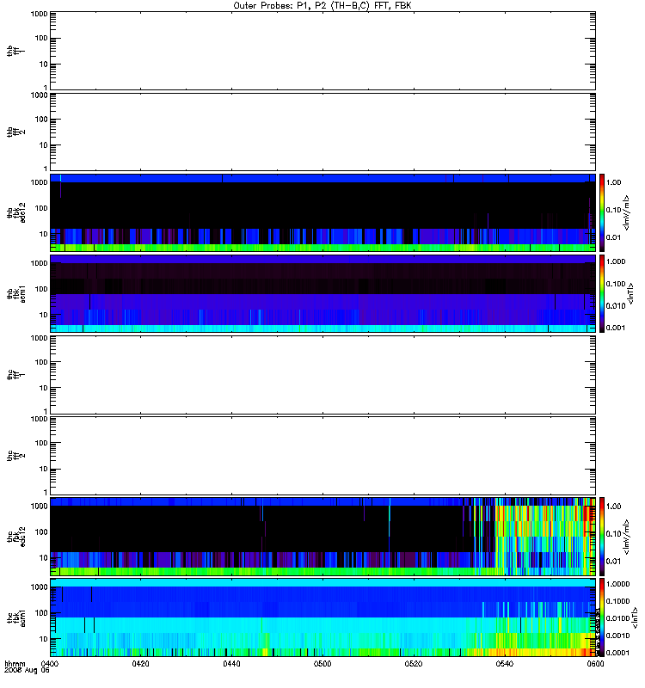Click the 'thb fbk scm1' panel label
Screen dimensions: 645x688
pyautogui.click(x=15, y=293)
